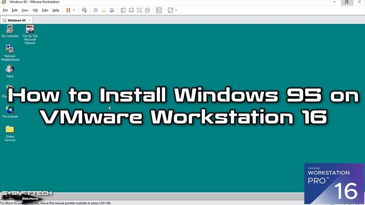Minimize the VMware Workstation window
365x205 pixels.
(334, 2)
